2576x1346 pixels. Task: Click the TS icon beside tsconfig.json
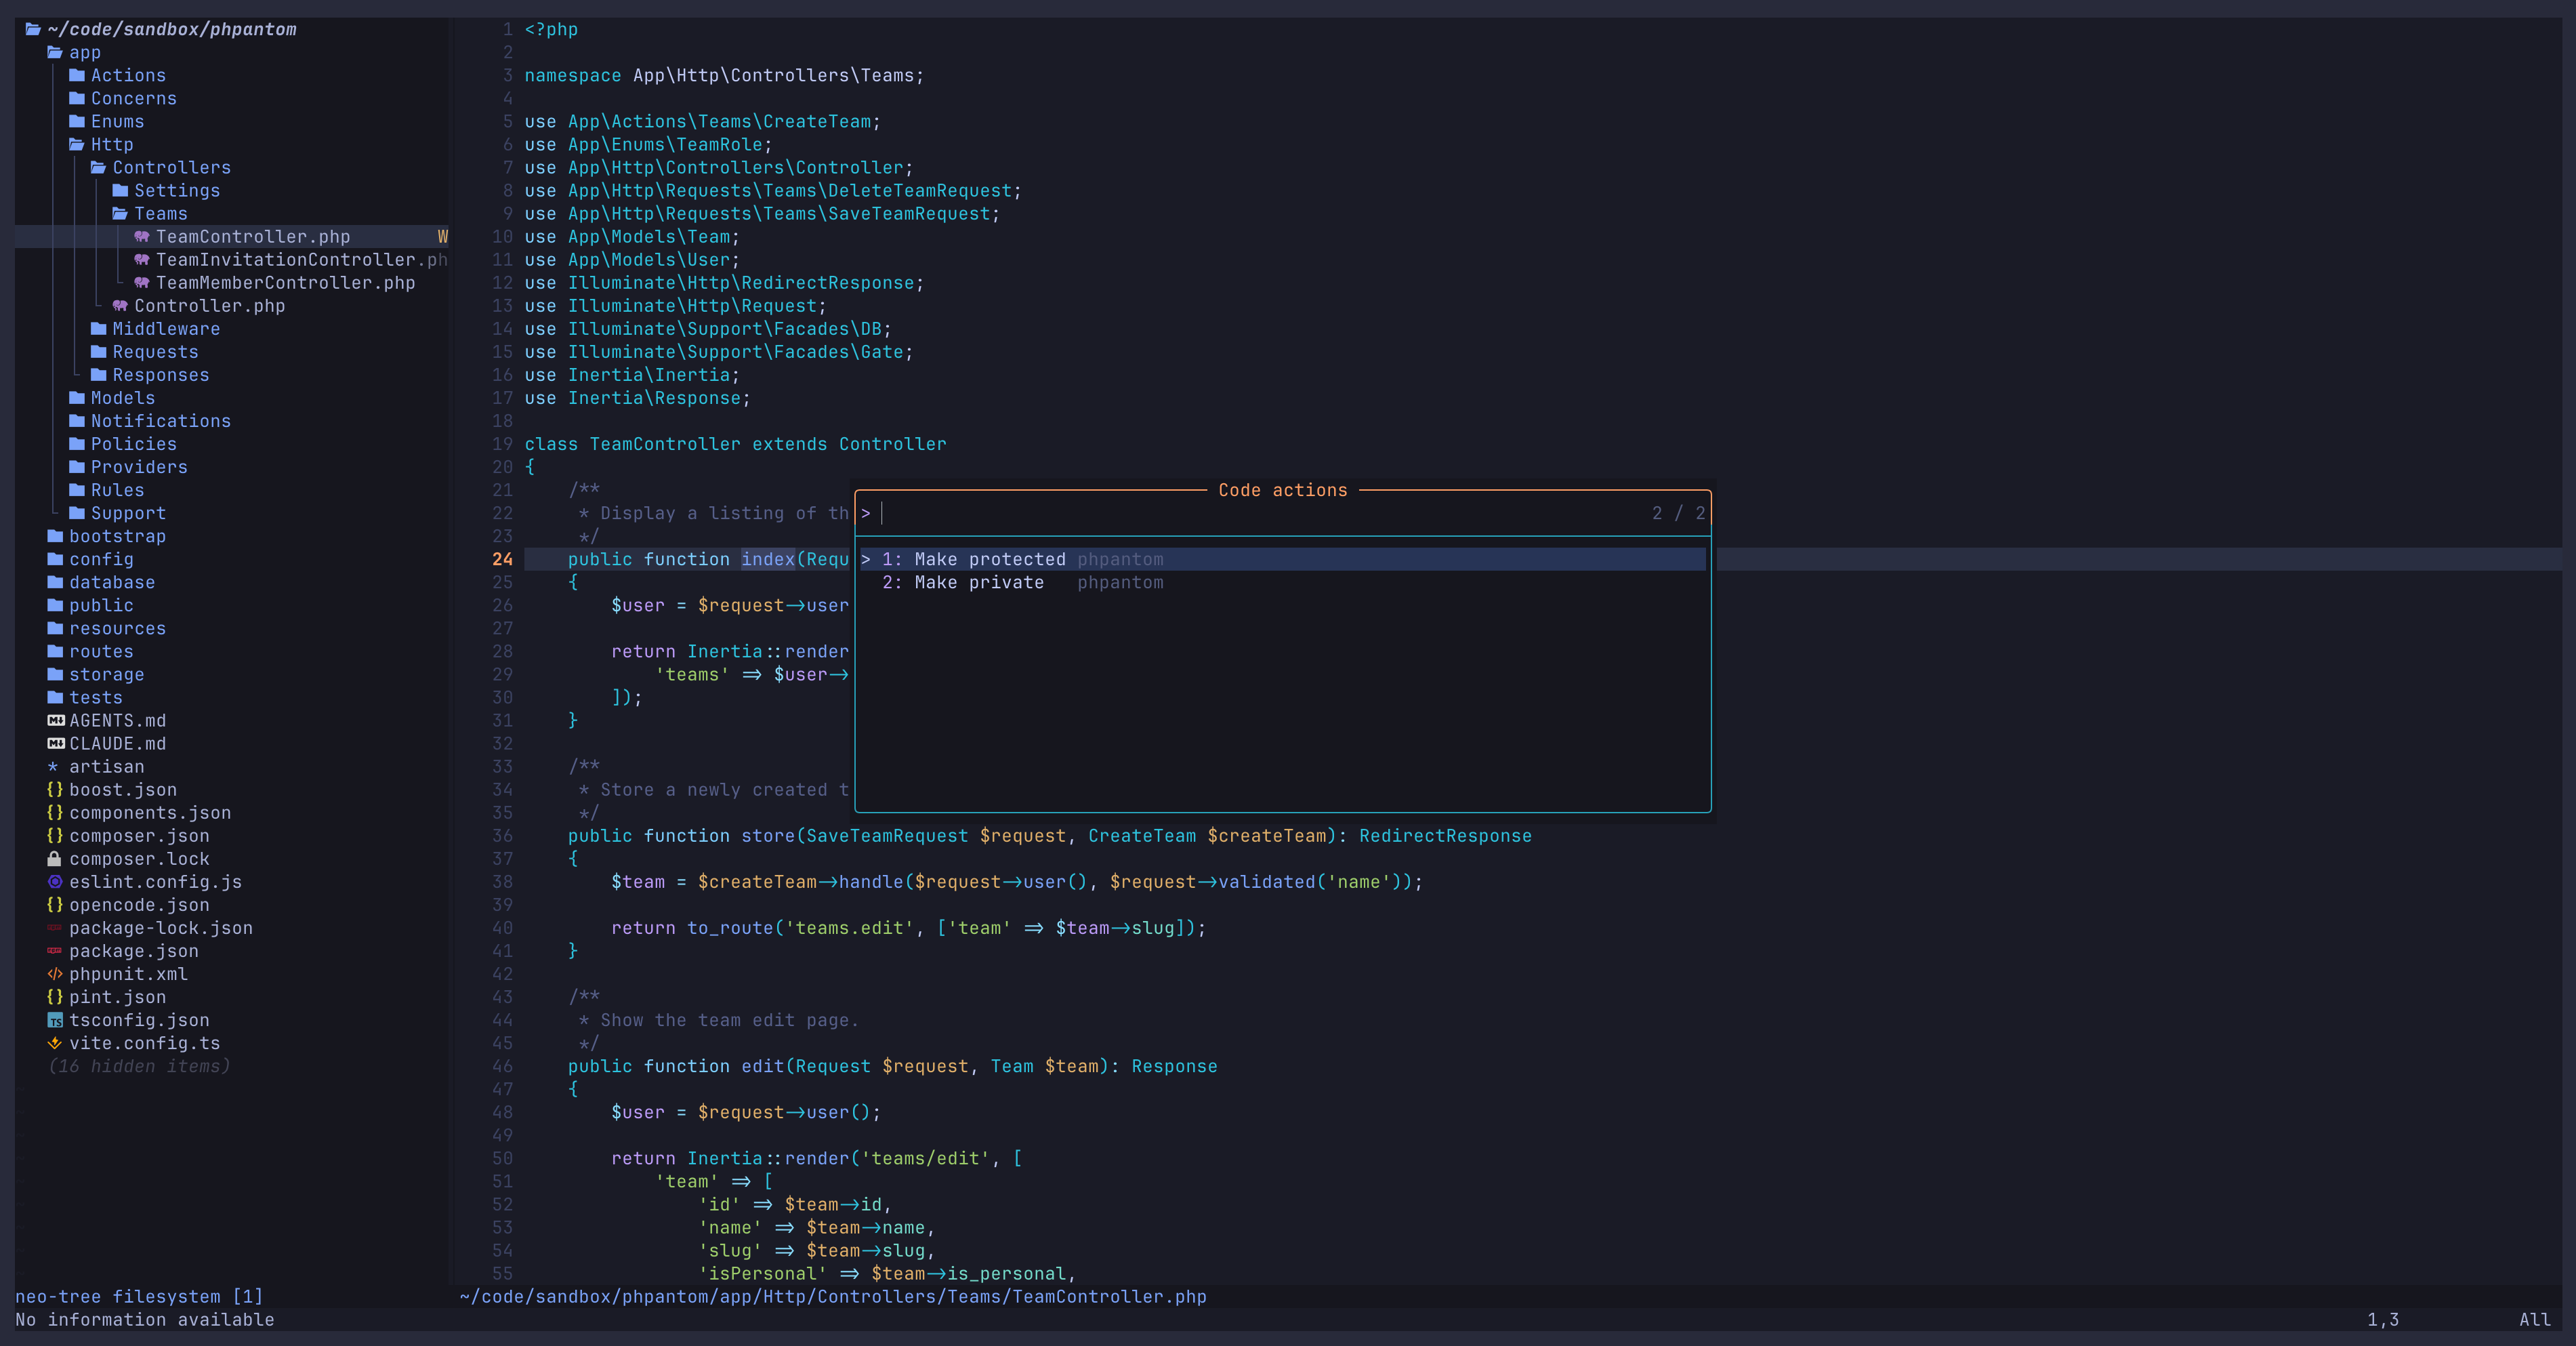55,1020
